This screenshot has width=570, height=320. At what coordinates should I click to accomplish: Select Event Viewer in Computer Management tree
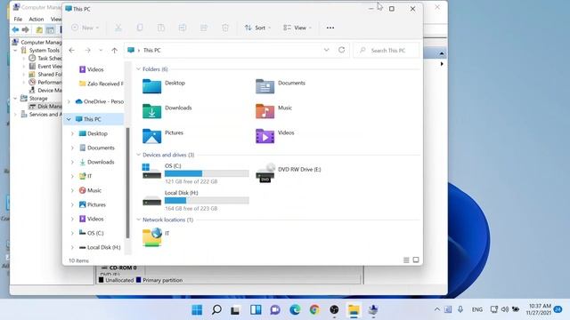click(45, 66)
